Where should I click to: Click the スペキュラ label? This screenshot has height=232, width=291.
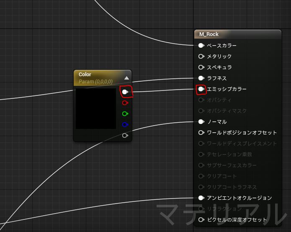[x=219, y=67]
